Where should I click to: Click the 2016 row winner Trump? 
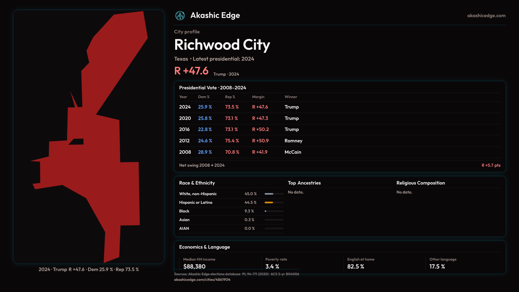pos(291,130)
